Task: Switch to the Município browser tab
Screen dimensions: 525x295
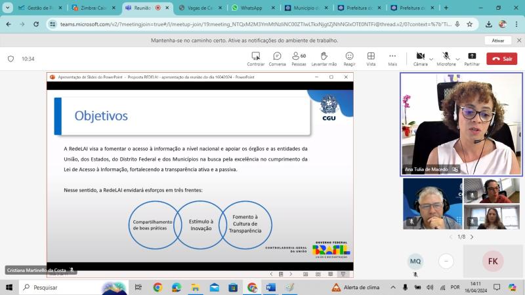Action: point(306,8)
